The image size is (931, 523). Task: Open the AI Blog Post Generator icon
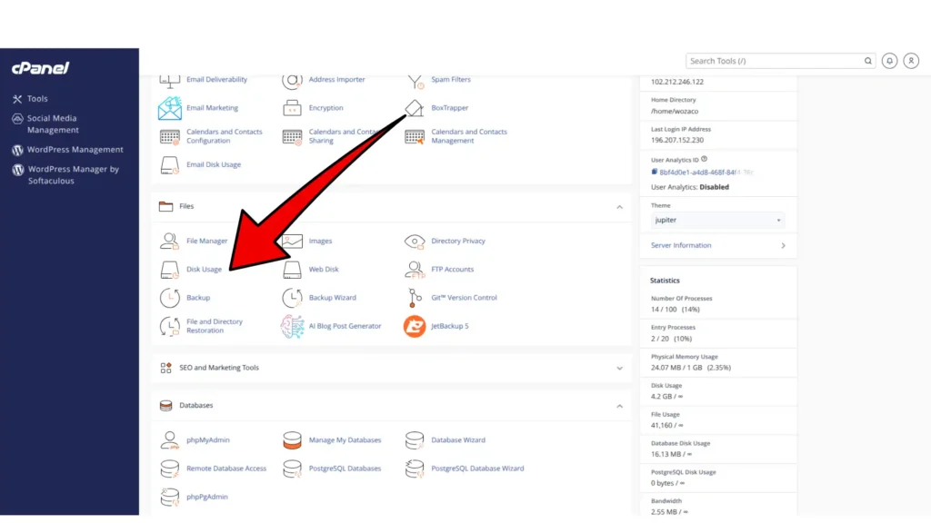292,326
